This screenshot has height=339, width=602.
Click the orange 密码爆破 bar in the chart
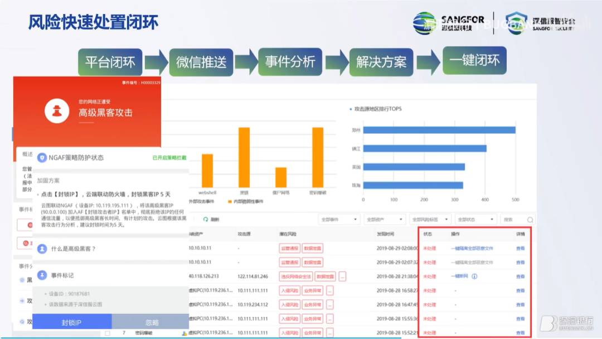pos(318,157)
